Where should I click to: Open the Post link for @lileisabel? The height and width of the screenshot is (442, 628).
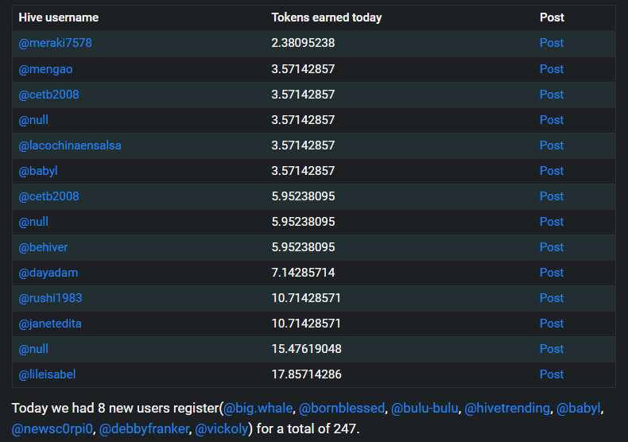pyautogui.click(x=552, y=374)
